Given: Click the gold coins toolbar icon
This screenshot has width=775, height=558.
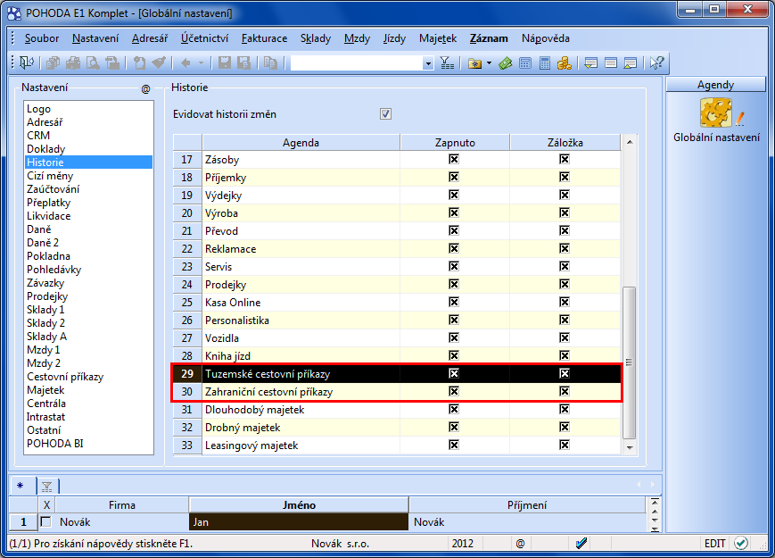Looking at the screenshot, I should click(x=564, y=62).
